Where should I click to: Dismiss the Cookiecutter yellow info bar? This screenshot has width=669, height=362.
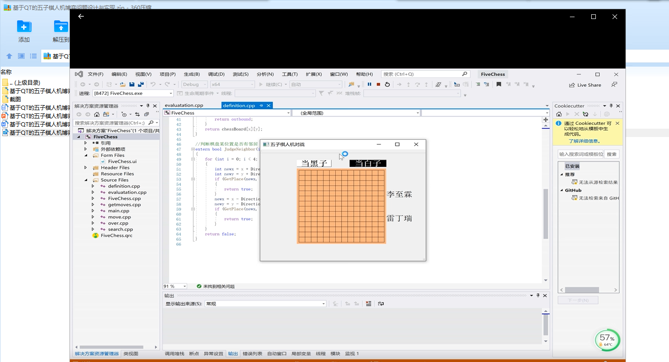617,124
